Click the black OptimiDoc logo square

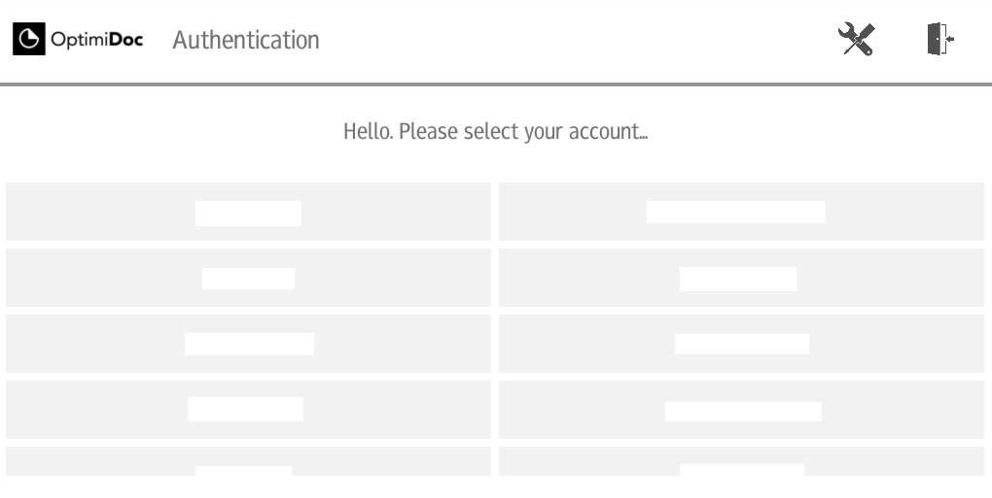[29, 39]
